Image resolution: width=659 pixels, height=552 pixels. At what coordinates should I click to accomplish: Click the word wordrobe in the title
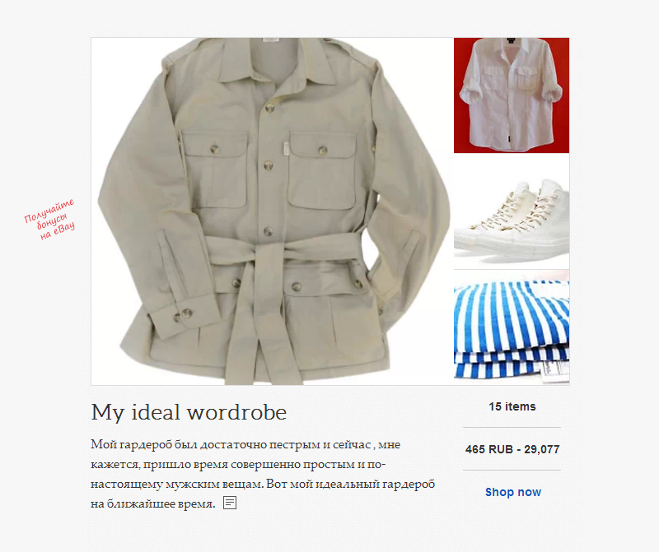pos(236,412)
